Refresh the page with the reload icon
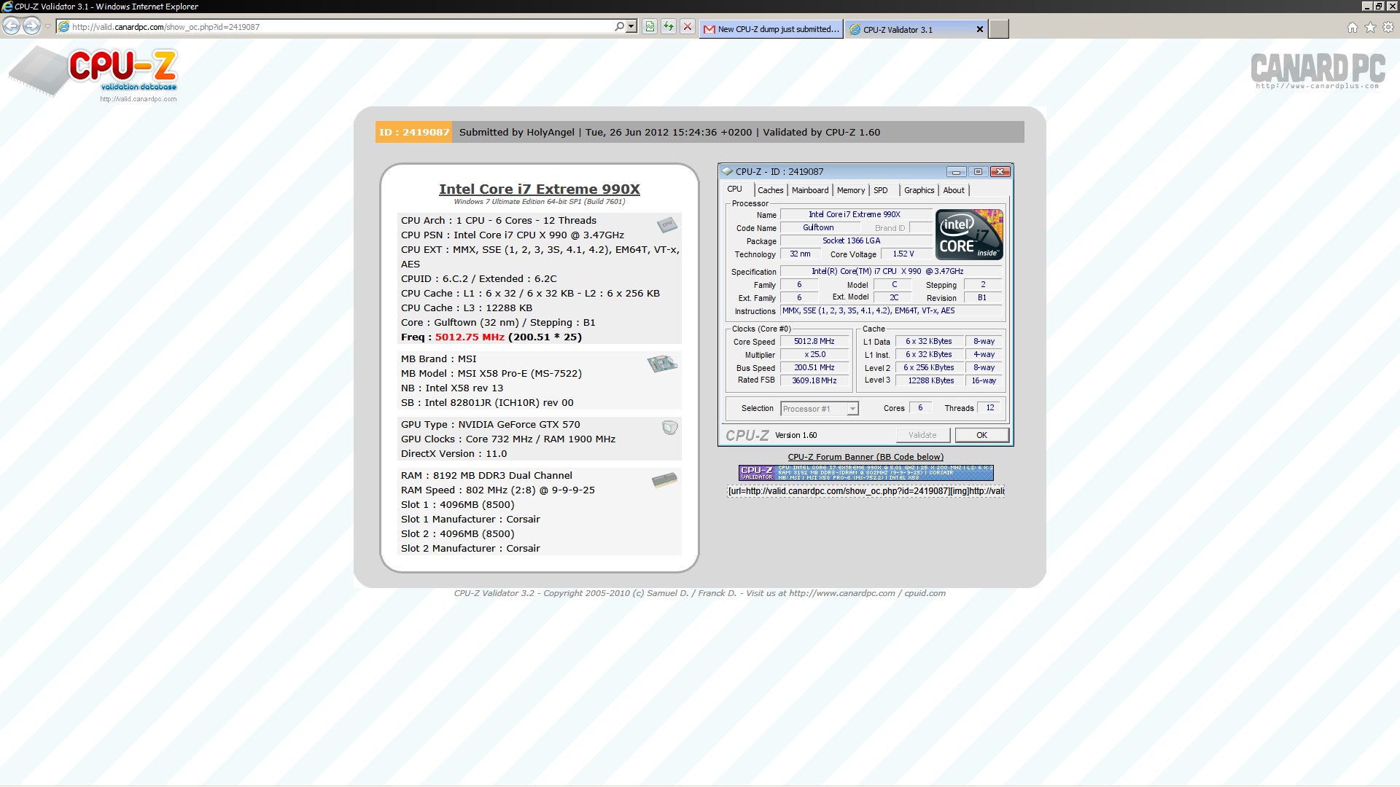This screenshot has height=787, width=1400. pyautogui.click(x=669, y=27)
